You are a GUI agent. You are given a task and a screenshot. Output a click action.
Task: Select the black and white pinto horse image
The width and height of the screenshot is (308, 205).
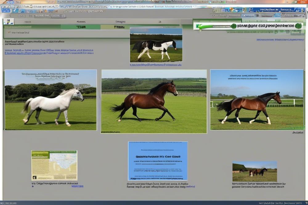point(156,45)
